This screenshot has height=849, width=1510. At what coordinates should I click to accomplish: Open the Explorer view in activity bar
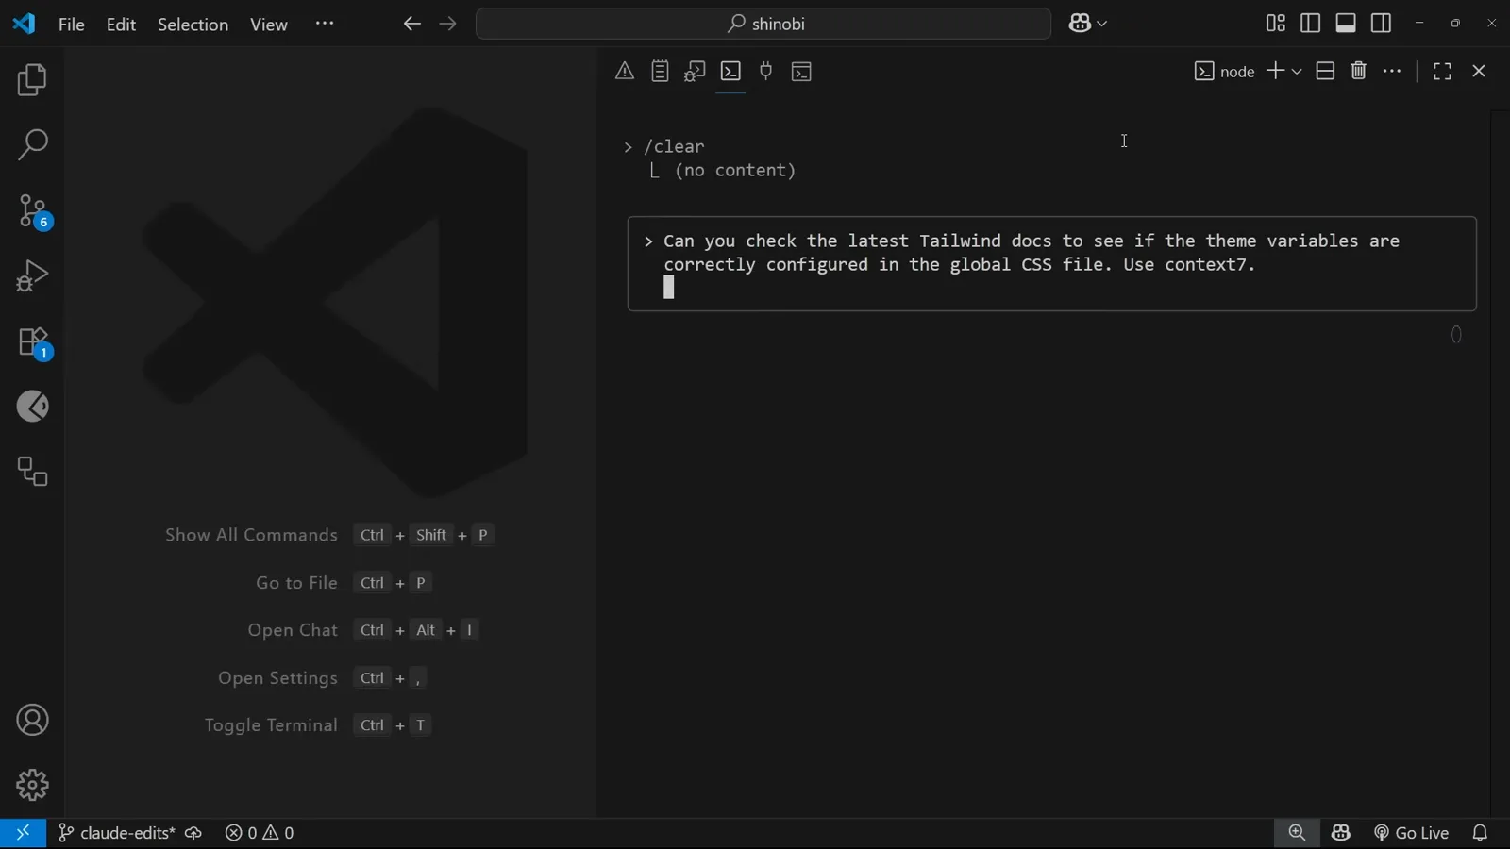(x=32, y=80)
